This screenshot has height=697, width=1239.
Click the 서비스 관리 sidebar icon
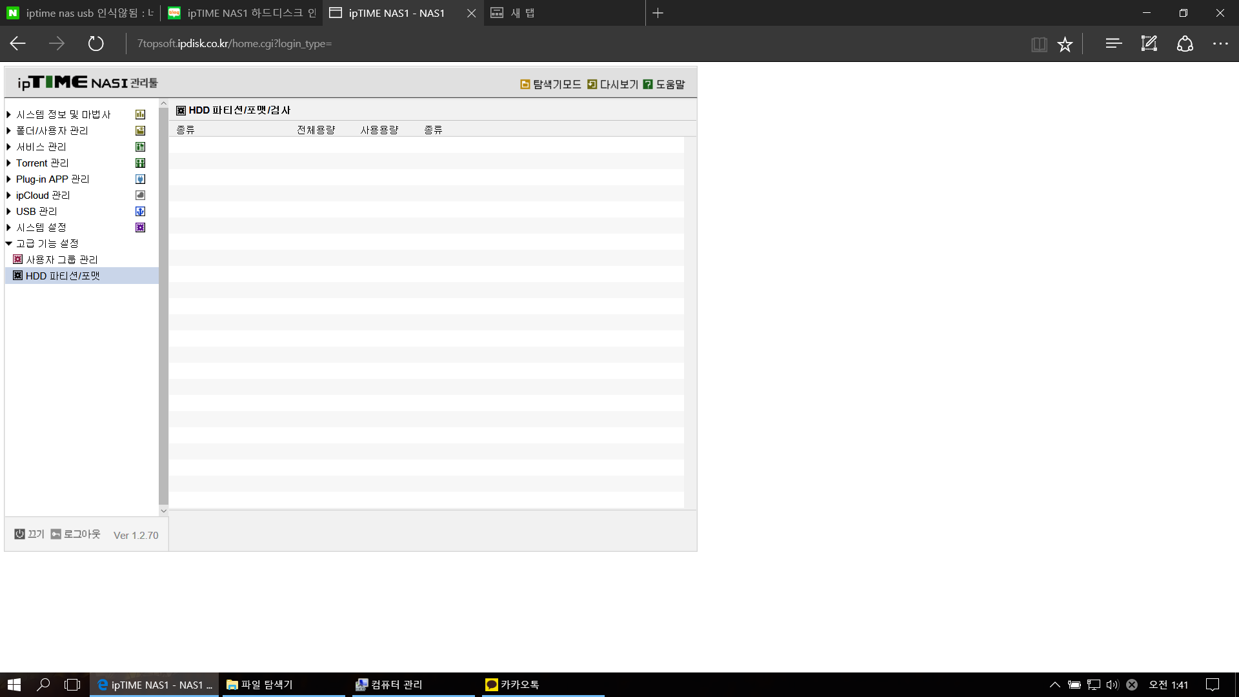click(x=140, y=146)
